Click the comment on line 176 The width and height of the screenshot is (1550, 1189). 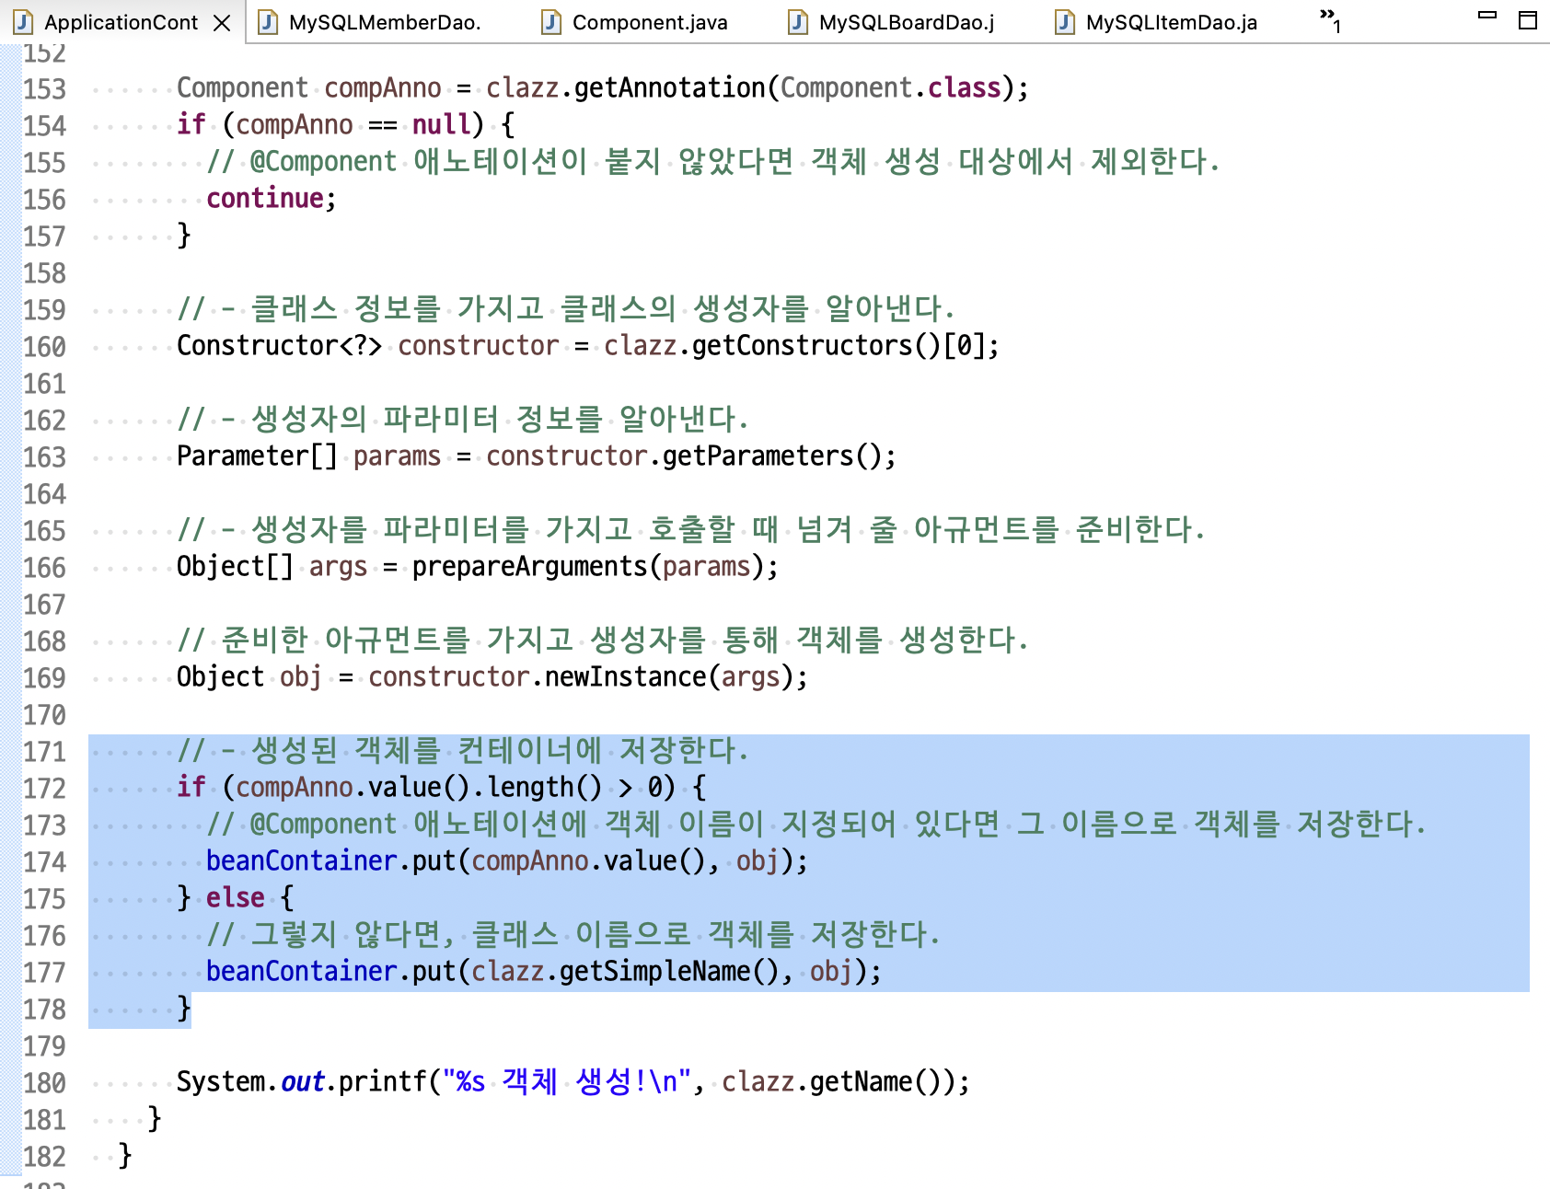(x=573, y=935)
